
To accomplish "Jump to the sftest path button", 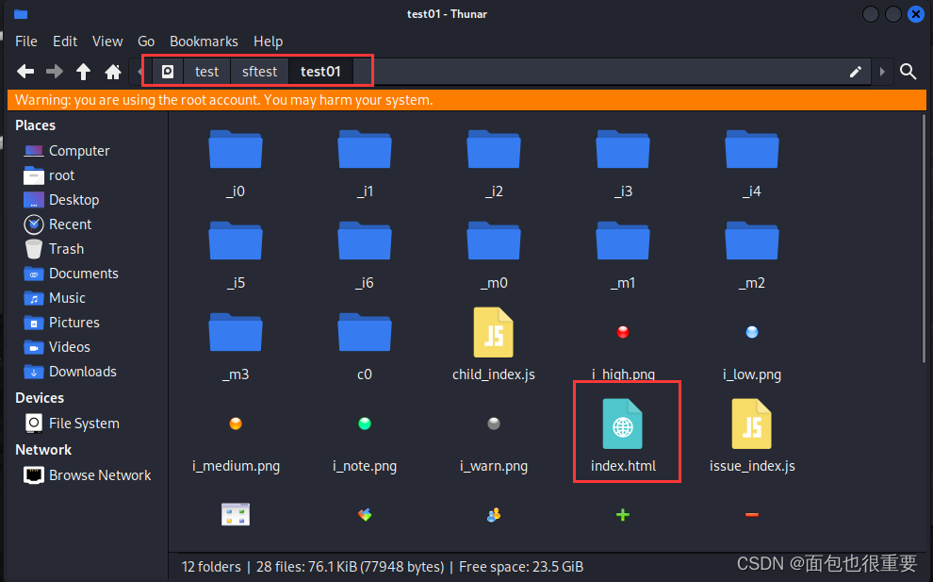I will [x=259, y=72].
